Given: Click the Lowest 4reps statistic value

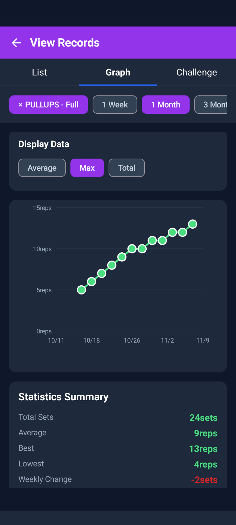Looking at the screenshot, I should [x=205, y=464].
